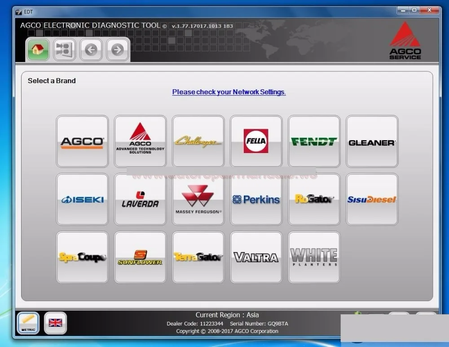This screenshot has width=449, height=347.
Task: Open the connection settings toolbar icon
Action: [x=64, y=49]
